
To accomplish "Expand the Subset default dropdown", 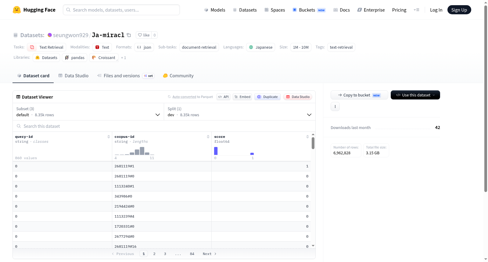I will click(88, 112).
